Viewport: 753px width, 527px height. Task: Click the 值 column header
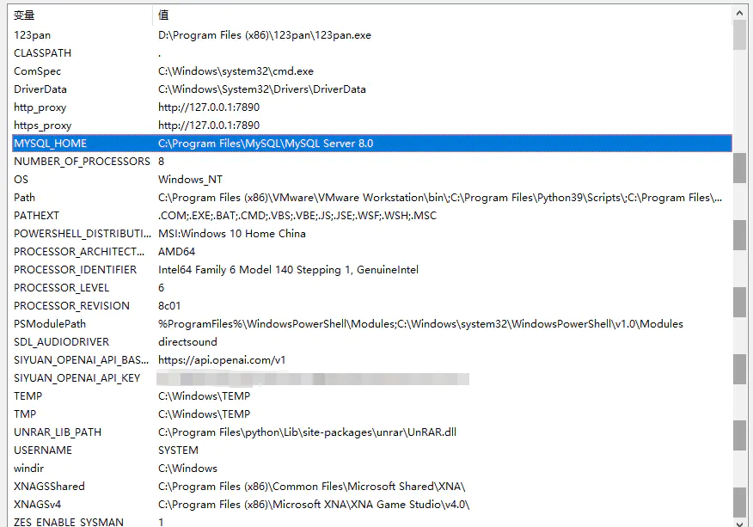click(443, 15)
